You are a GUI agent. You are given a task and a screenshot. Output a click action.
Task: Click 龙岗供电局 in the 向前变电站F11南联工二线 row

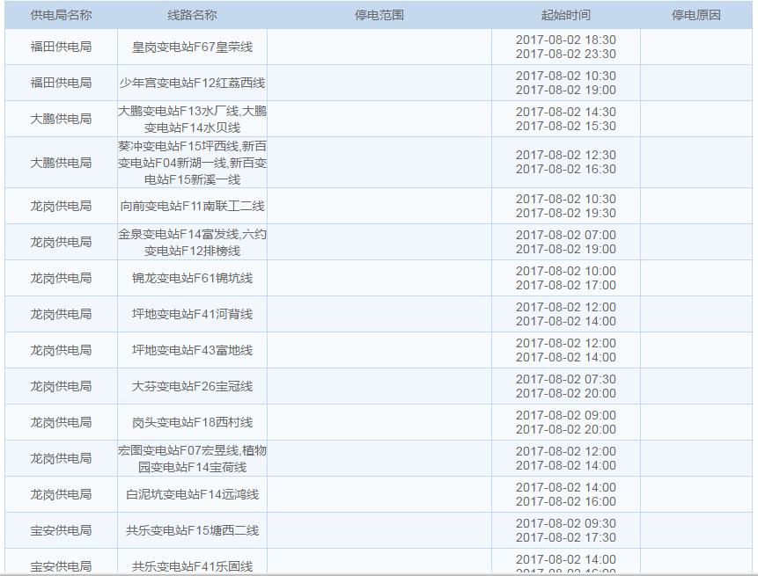coord(61,206)
